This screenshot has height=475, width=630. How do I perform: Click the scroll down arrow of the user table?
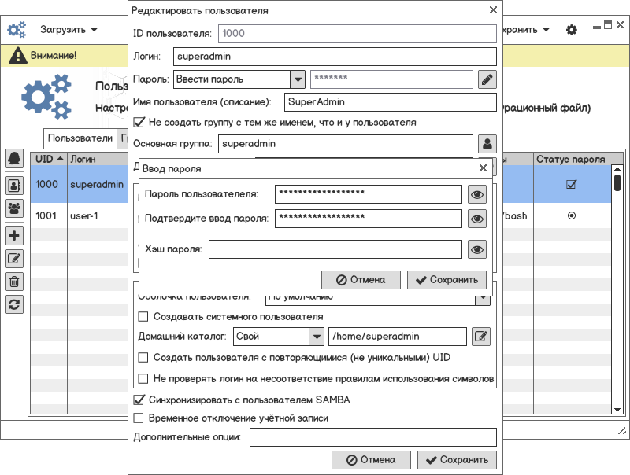pos(617,410)
